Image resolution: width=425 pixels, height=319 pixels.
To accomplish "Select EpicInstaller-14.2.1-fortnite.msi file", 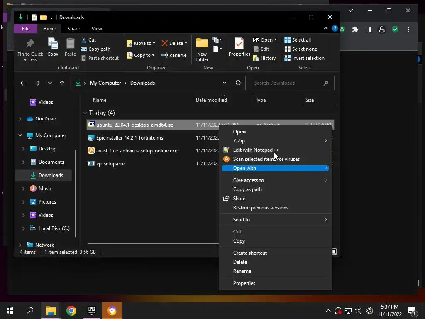I will [130, 138].
